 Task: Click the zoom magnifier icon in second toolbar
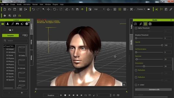pos(10,16)
